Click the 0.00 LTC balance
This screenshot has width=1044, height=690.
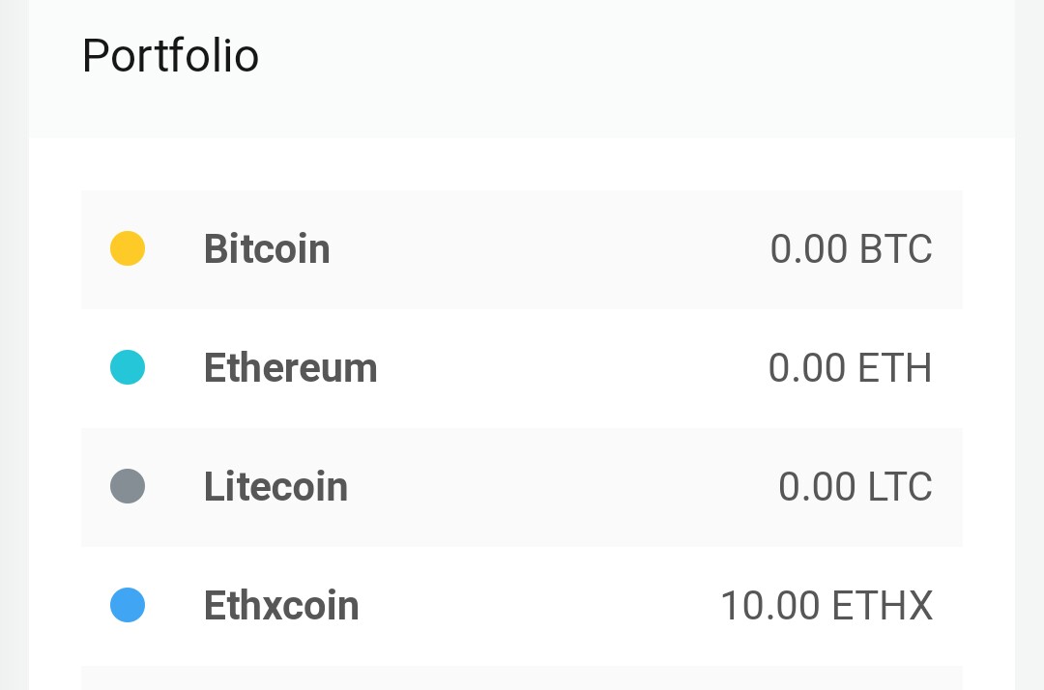[855, 486]
